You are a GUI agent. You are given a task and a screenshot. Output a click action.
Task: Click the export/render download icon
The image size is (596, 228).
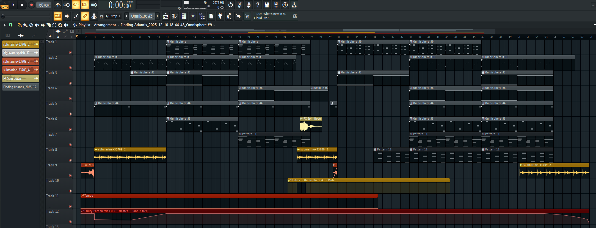[294, 5]
